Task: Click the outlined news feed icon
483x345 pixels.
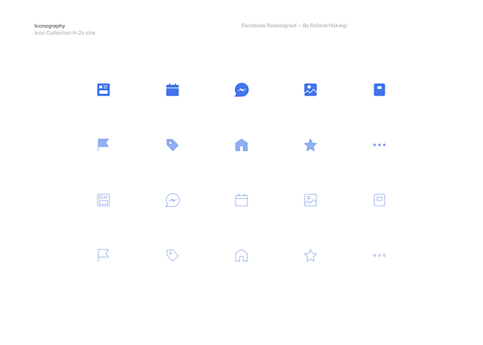Action: (x=103, y=200)
